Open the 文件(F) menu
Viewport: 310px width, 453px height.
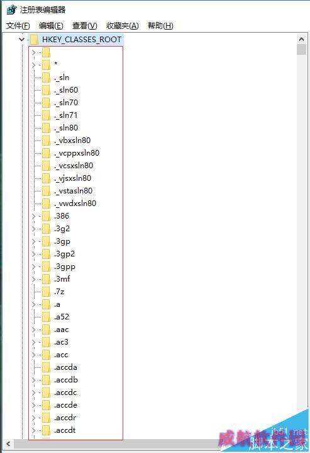click(18, 26)
